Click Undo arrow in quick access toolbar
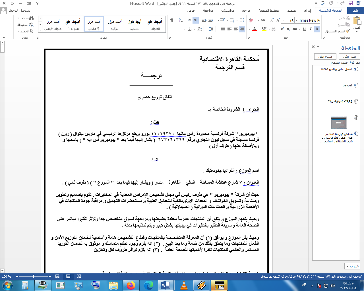The width and height of the screenshot is (364, 291). tap(342, 3)
